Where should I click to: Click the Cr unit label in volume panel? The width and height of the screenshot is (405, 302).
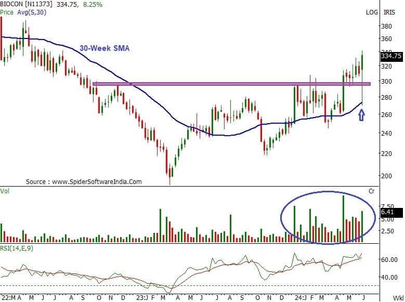[371, 192]
